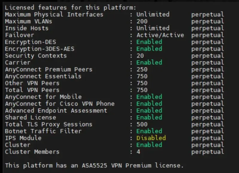Click the yellow Disabled status for IPS Module
239x173 pixels.
pos(151,138)
